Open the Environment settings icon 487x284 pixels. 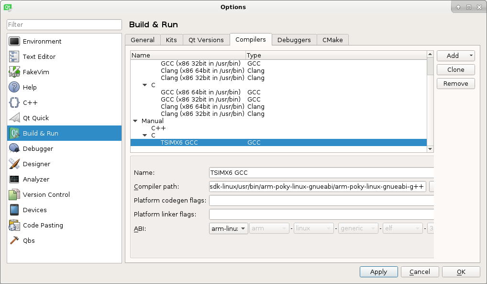(x=14, y=41)
